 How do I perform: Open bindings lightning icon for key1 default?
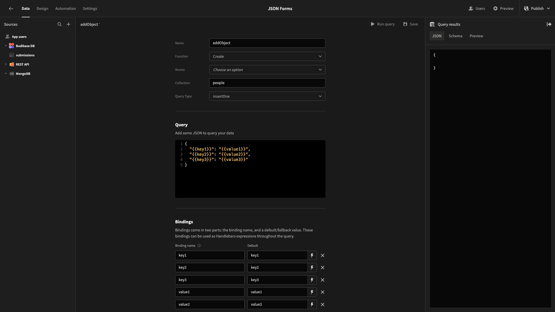tap(312, 255)
